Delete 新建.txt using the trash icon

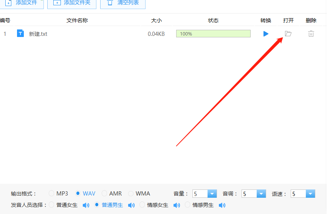311,34
